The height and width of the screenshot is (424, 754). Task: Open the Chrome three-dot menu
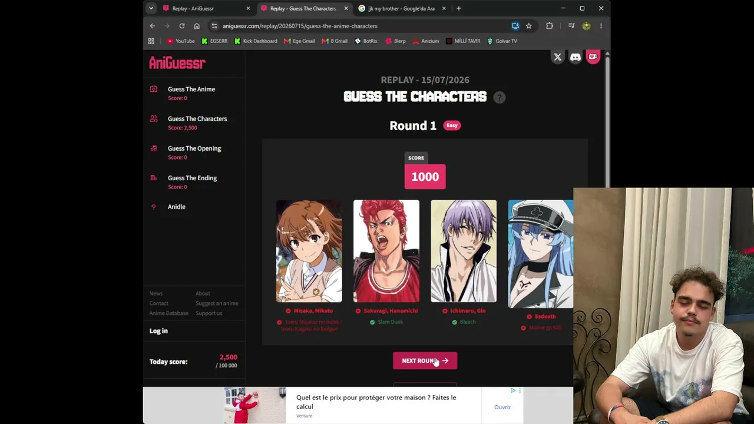point(601,26)
